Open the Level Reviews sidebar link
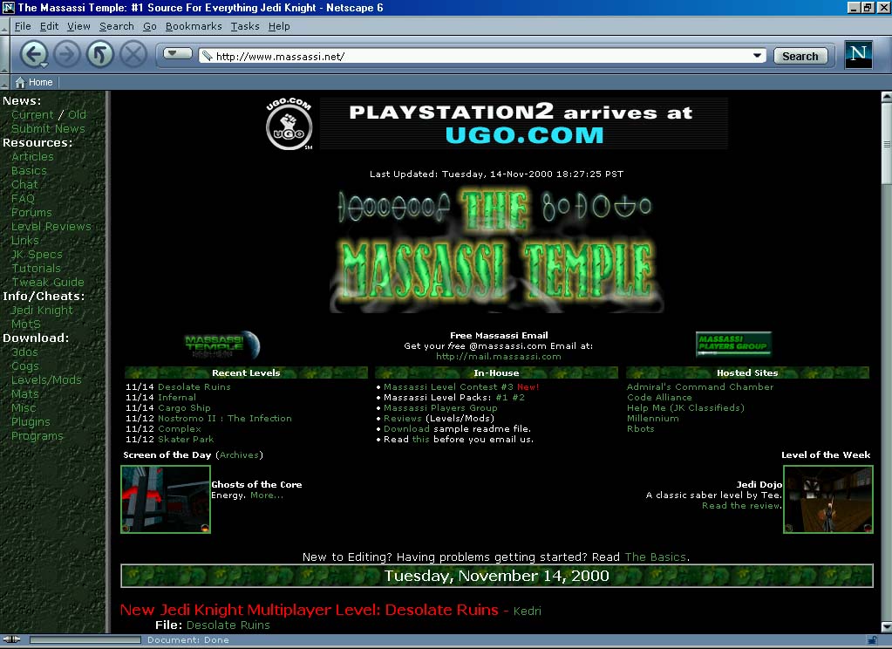Viewport: 892px width, 649px height. tap(51, 226)
